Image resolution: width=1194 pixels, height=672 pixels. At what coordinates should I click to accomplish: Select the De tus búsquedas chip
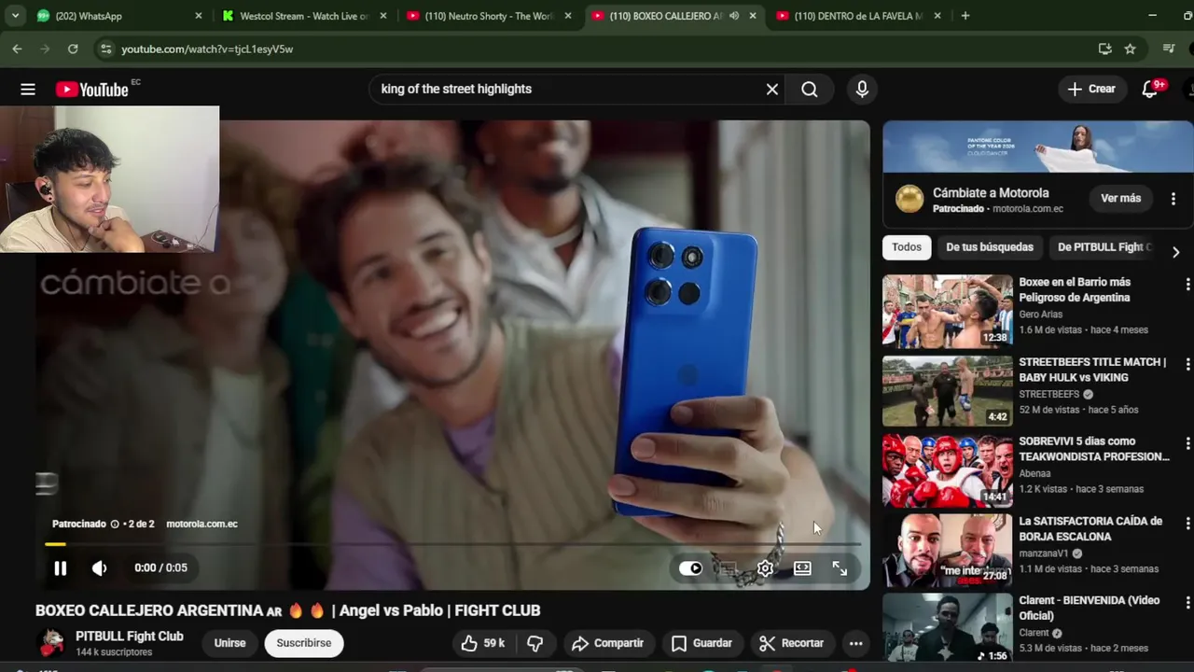(x=990, y=247)
